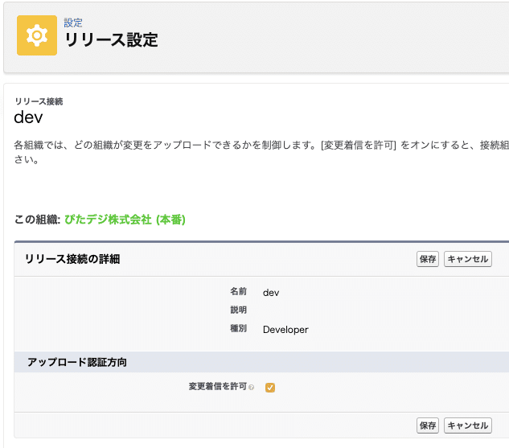The width and height of the screenshot is (509, 448).
Task: Click the リリース接続の詳細 section heading
Action: click(72, 259)
